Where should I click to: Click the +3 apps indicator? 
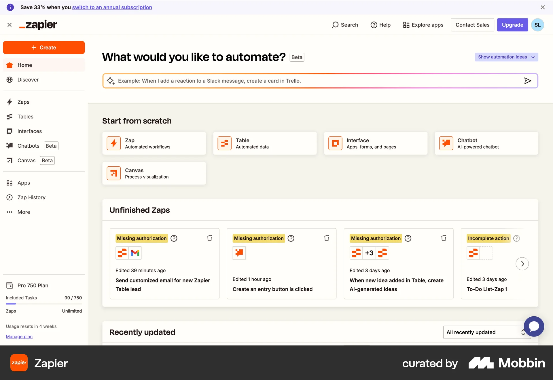coord(369,253)
